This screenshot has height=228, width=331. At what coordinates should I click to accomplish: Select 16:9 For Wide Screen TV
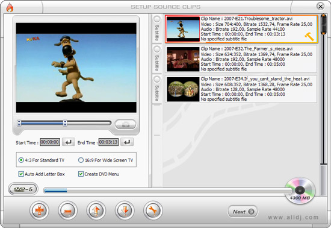[x=106, y=160]
